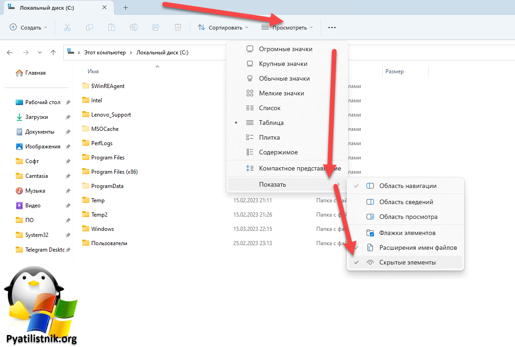Open the Windows folder in file list
The image size is (515, 347).
pos(102,229)
